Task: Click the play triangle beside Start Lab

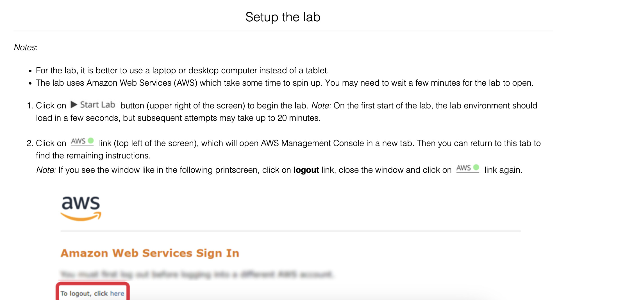Action: (74, 105)
